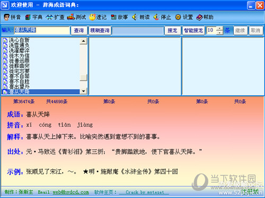Select highlighted 喜从天降 list entry
Viewport: 265px width, 198px height.
tap(41, 92)
